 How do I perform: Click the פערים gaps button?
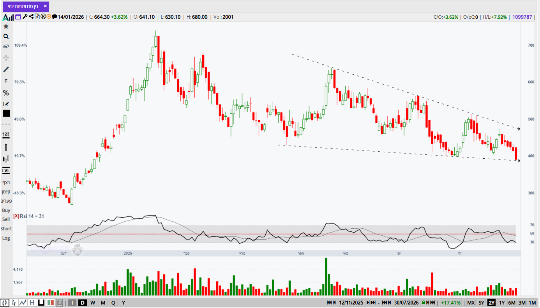click(6, 201)
